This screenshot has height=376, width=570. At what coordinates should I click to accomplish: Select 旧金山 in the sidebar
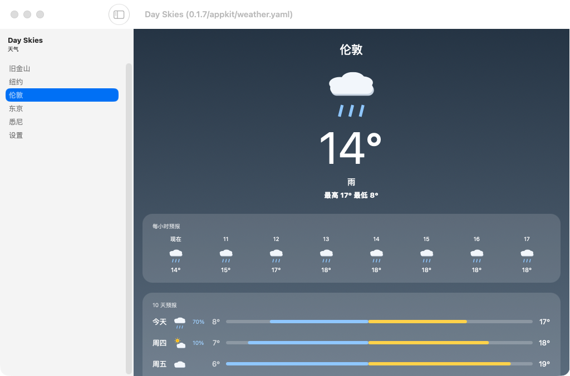point(62,68)
